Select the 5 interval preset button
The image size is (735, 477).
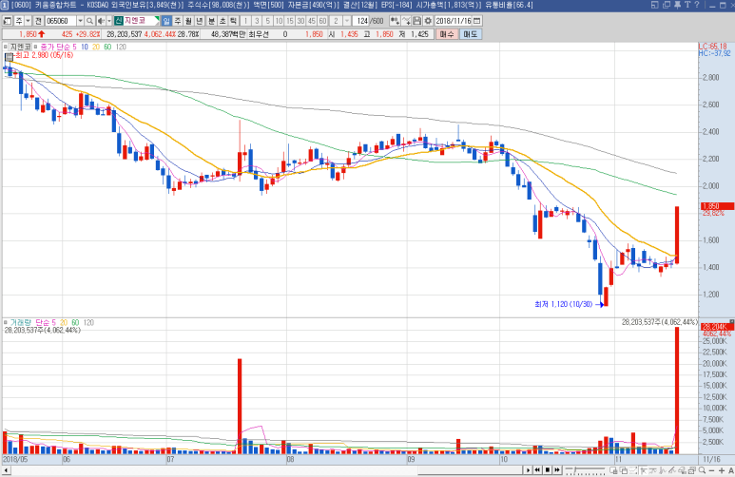click(x=266, y=20)
